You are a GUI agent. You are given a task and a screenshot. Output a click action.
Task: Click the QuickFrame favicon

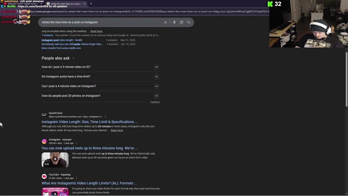44,115
